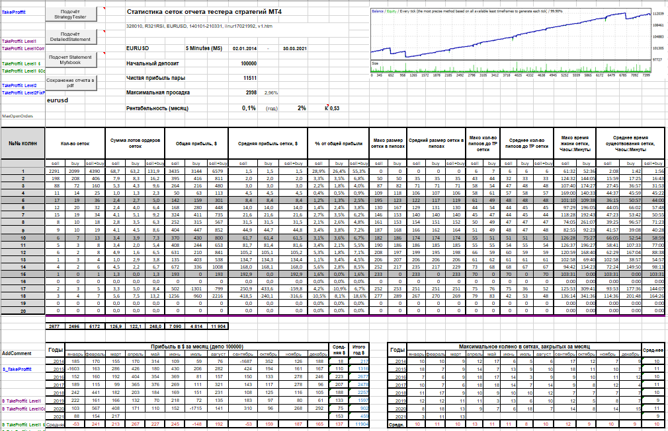Click the initial deposit value '100000'
This screenshot has width=668, height=431.
coord(249,63)
